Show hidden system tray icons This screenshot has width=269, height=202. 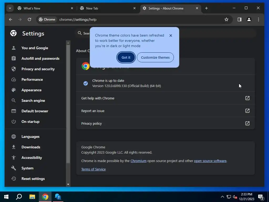[222, 197]
